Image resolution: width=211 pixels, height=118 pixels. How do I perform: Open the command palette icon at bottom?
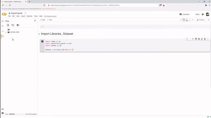3,109
